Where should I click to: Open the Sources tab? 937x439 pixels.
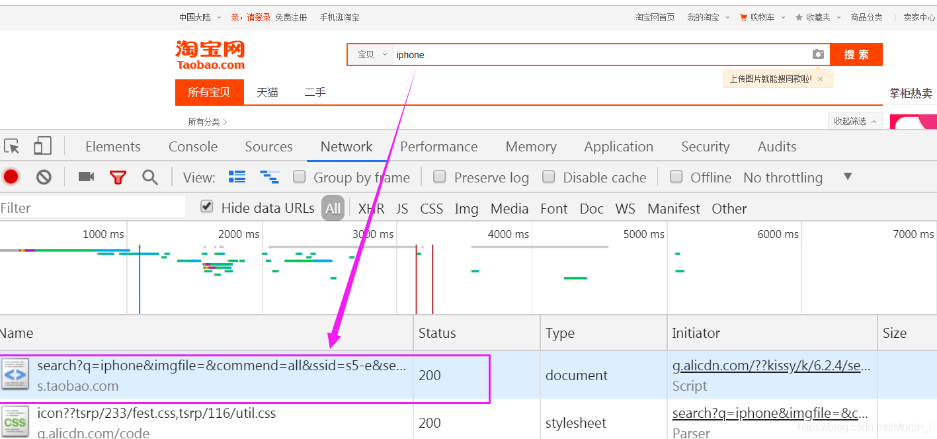[268, 147]
